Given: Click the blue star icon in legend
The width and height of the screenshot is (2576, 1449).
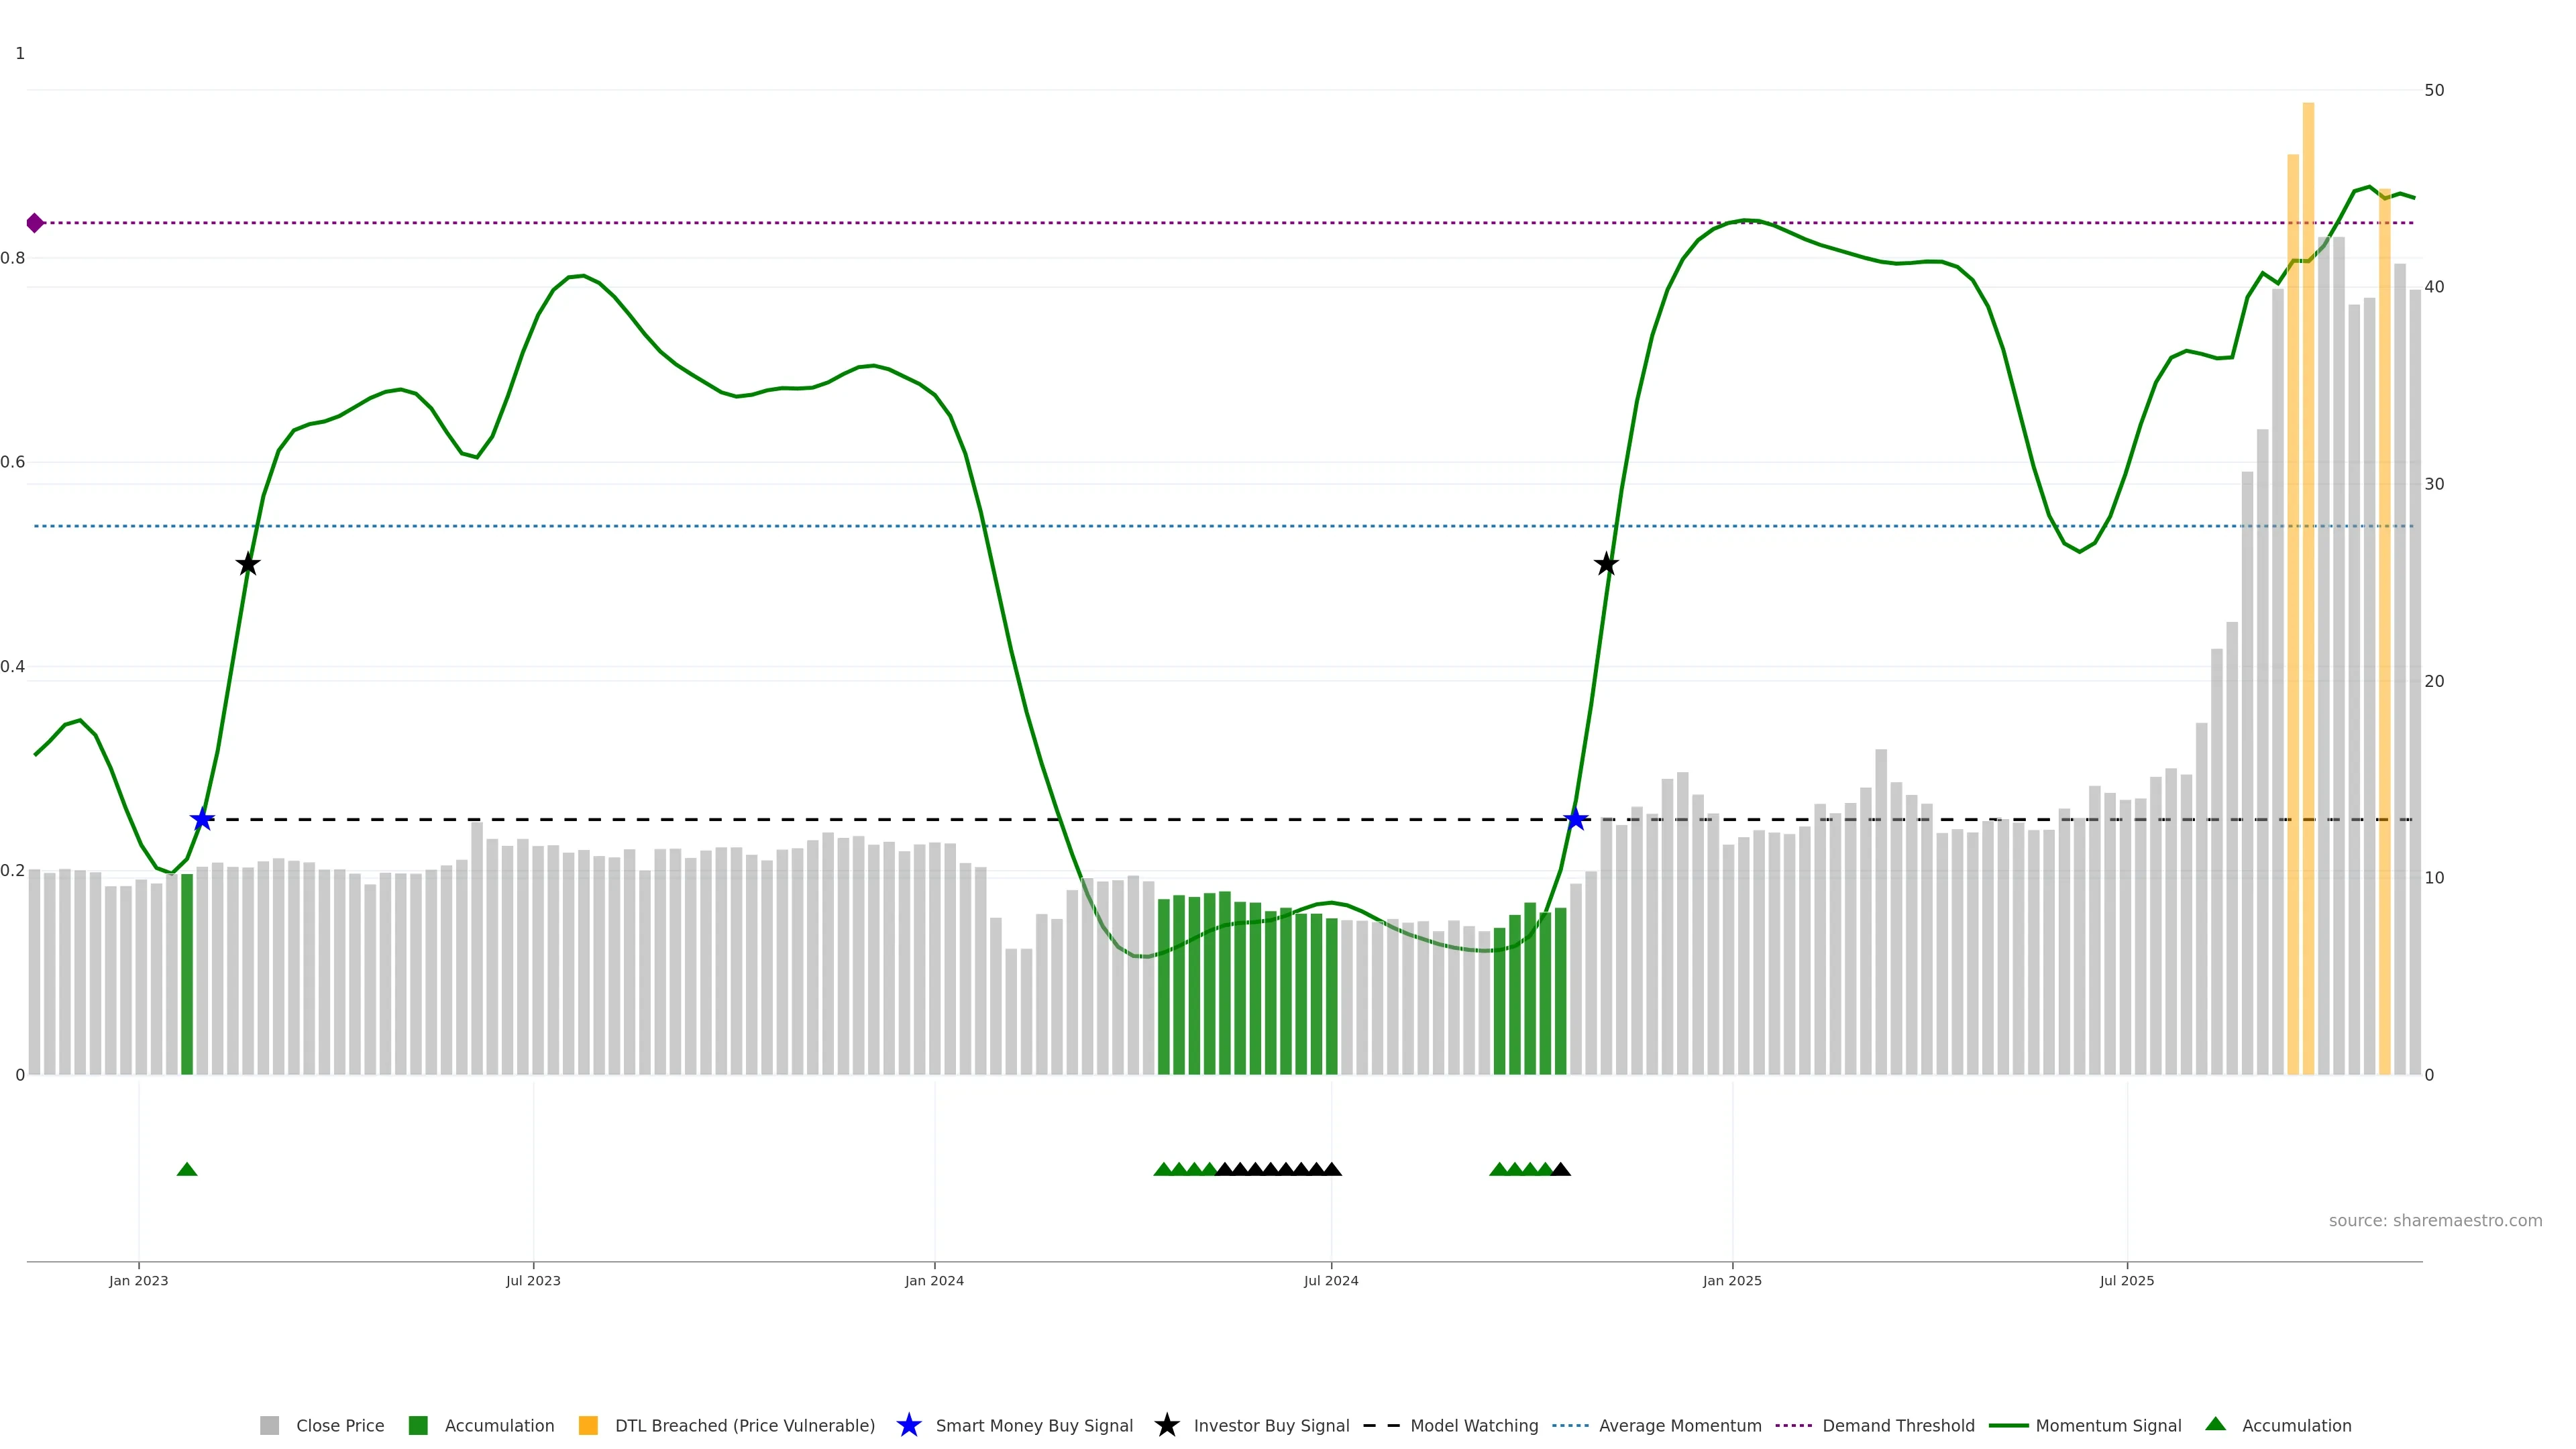Looking at the screenshot, I should (908, 1425).
